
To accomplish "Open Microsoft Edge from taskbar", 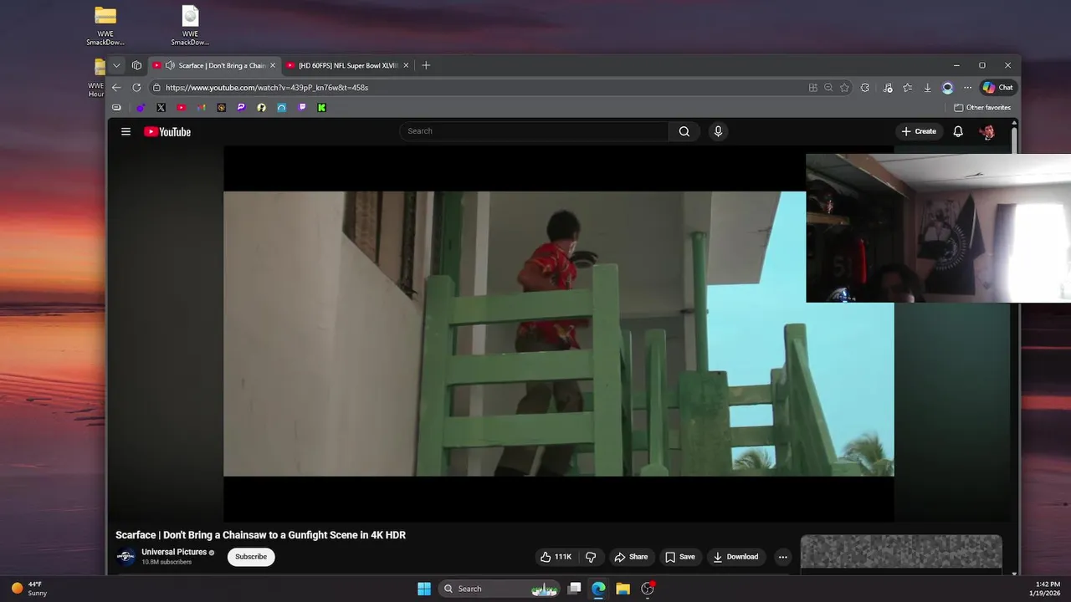I will click(598, 589).
